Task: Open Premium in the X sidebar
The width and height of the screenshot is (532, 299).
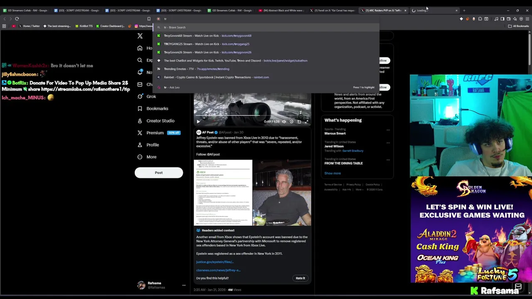Action: coord(158,133)
